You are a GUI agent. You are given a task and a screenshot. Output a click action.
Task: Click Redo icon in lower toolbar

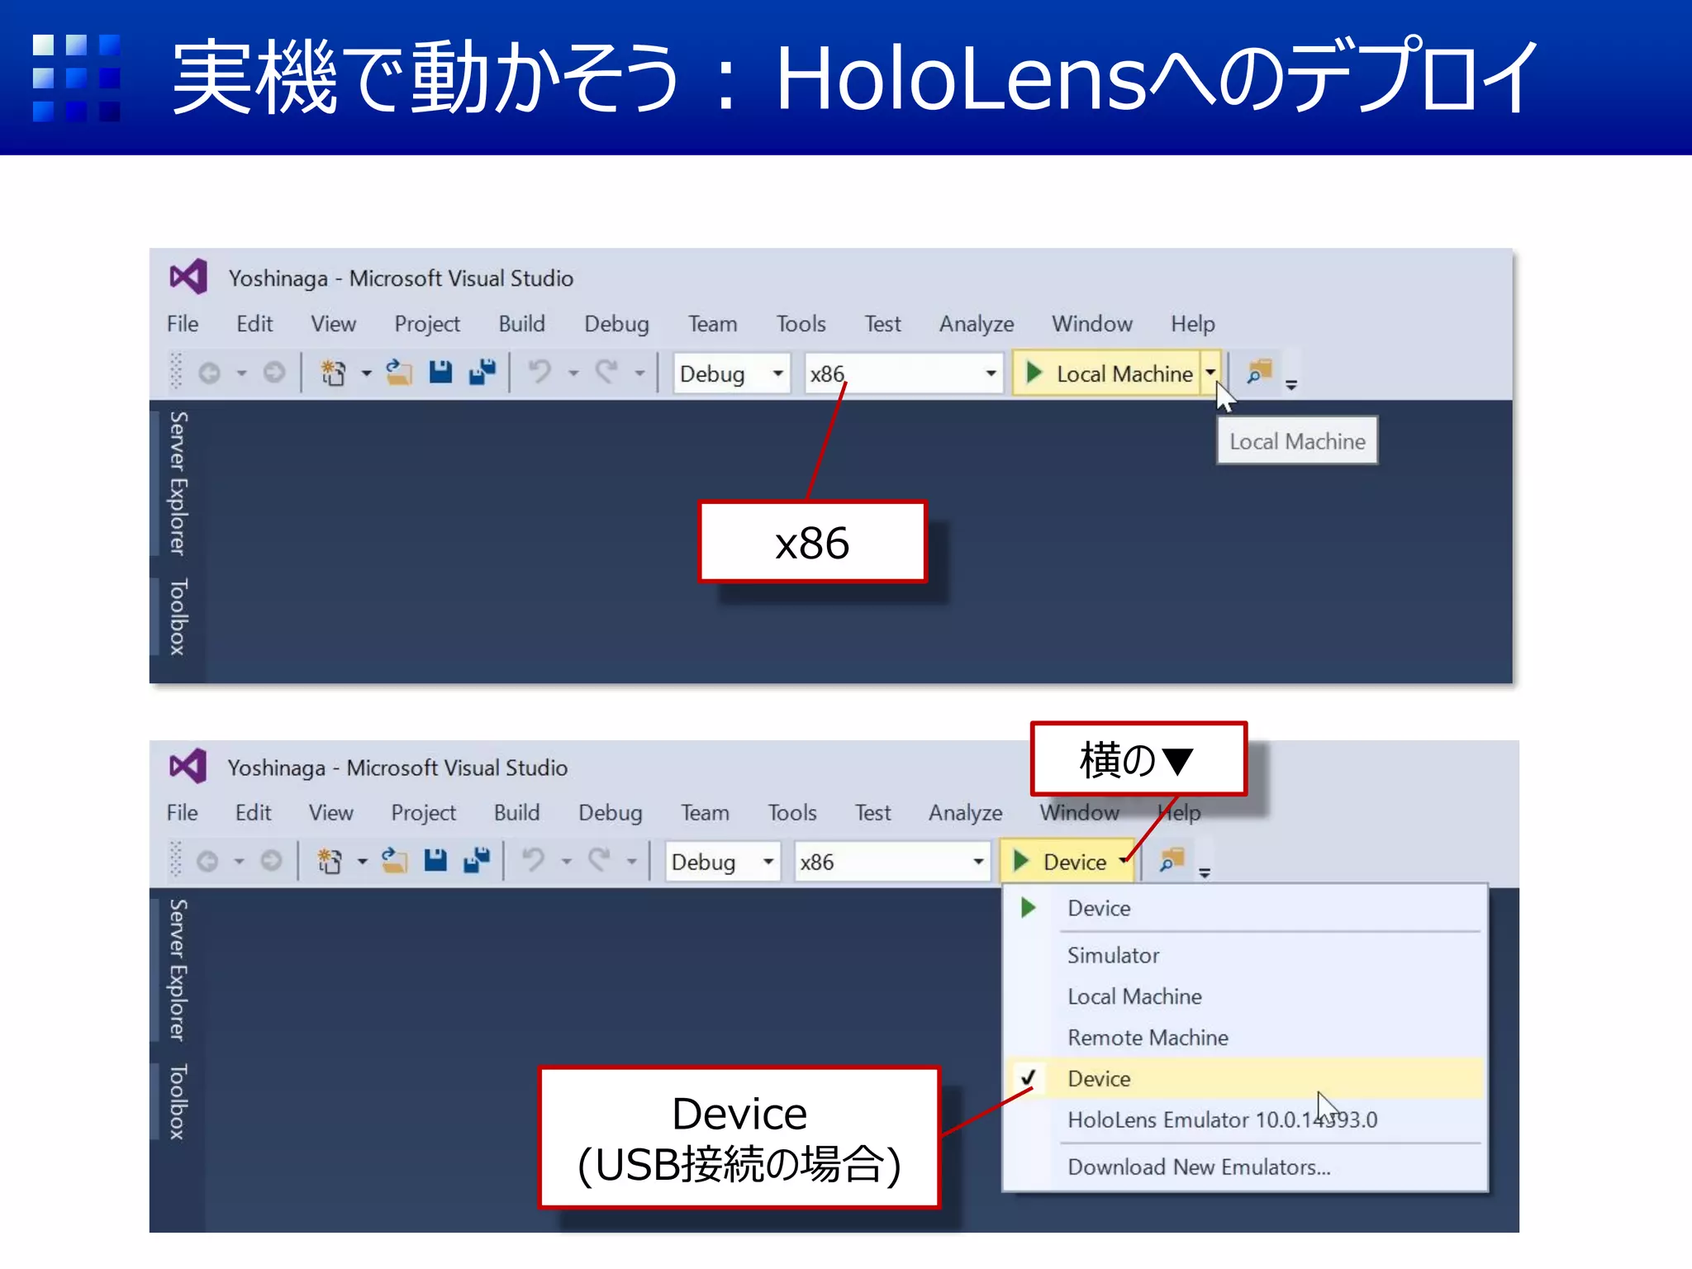(600, 861)
